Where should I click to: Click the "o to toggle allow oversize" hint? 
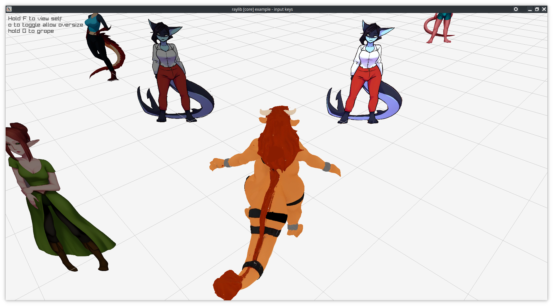46,25
